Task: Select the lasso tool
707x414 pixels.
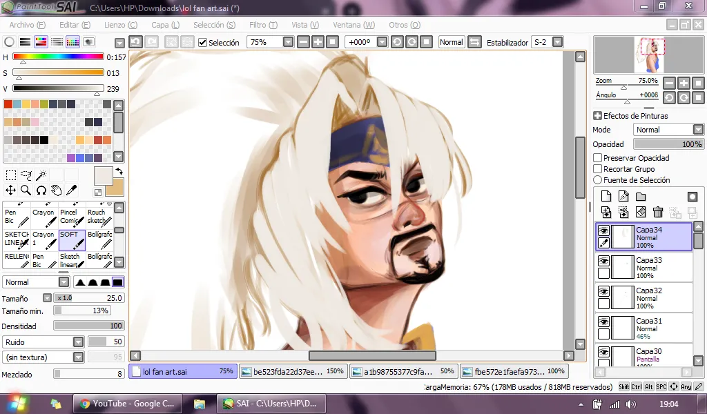Action: click(26, 175)
